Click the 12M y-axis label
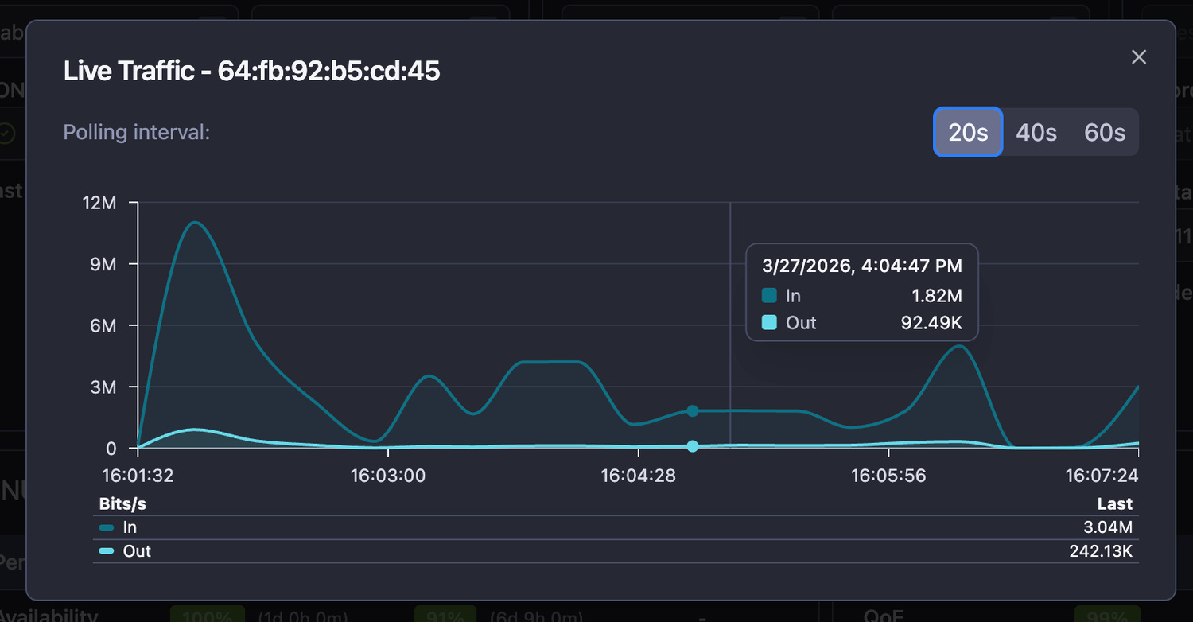The image size is (1193, 622). (99, 203)
